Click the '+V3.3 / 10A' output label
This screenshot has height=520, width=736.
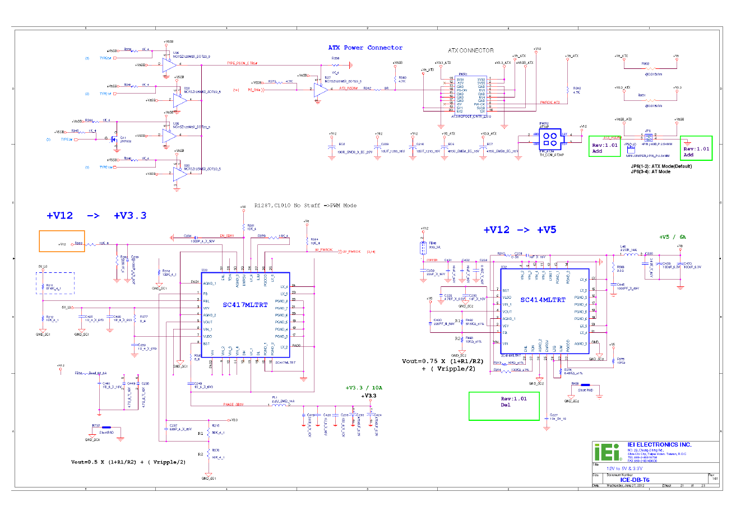coord(364,388)
